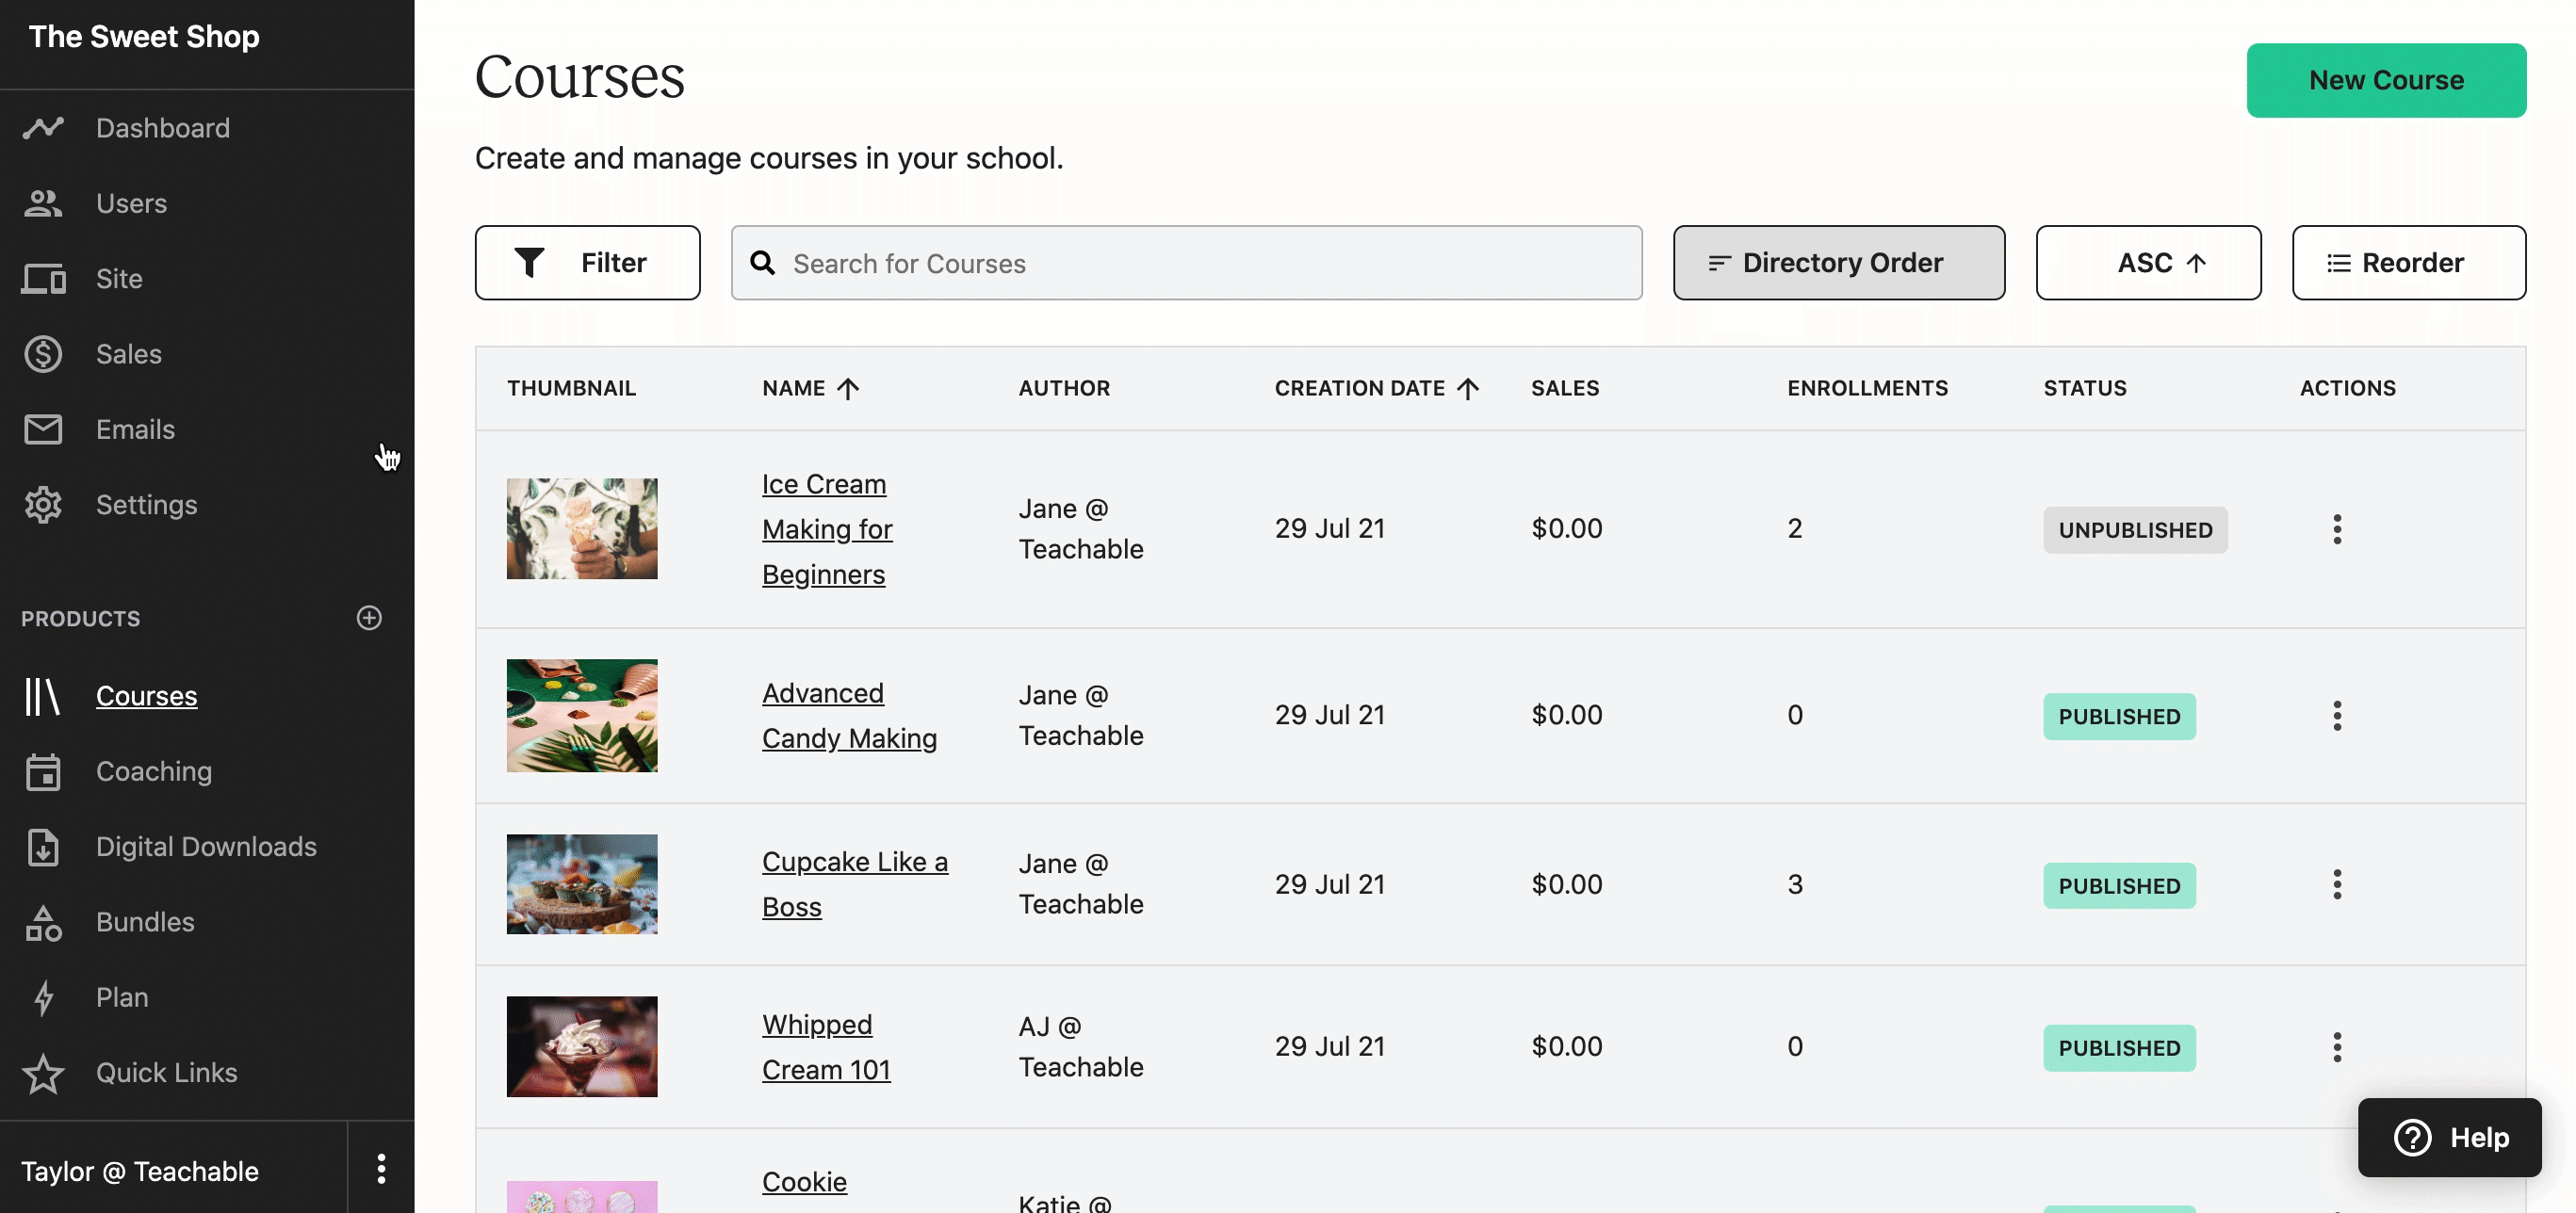Go to Sales in sidebar
Image resolution: width=2576 pixels, height=1213 pixels.
click(x=128, y=354)
